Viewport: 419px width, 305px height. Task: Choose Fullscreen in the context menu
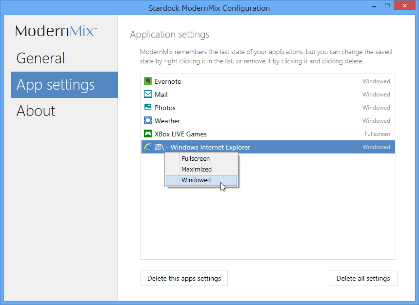click(x=201, y=158)
